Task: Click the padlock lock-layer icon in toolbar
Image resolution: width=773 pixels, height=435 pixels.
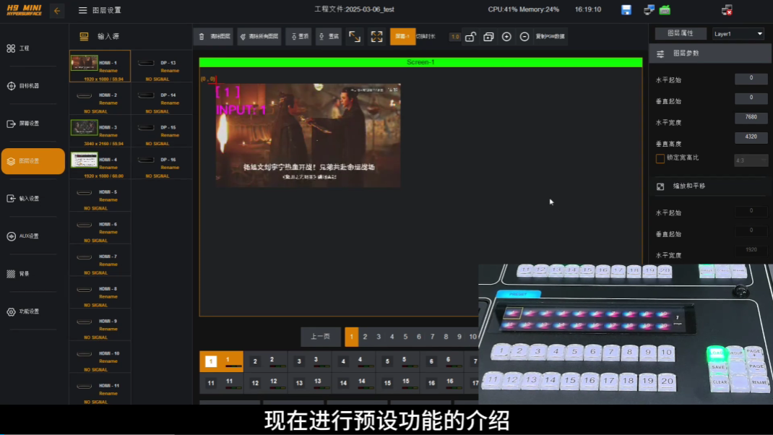Action: point(470,37)
